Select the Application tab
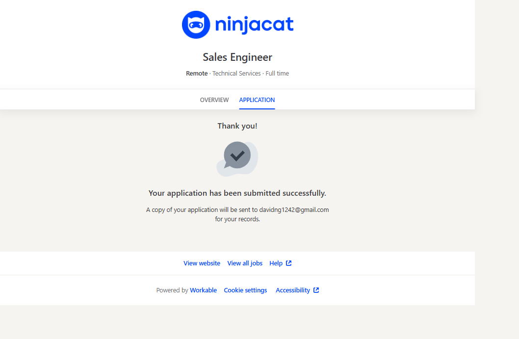 257,100
